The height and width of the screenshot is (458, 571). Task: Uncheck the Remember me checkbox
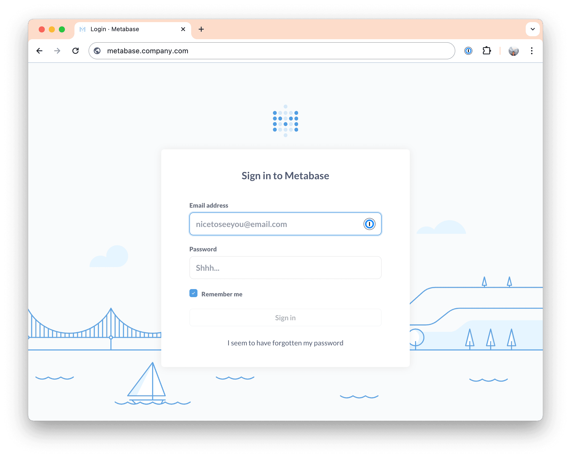tap(193, 293)
